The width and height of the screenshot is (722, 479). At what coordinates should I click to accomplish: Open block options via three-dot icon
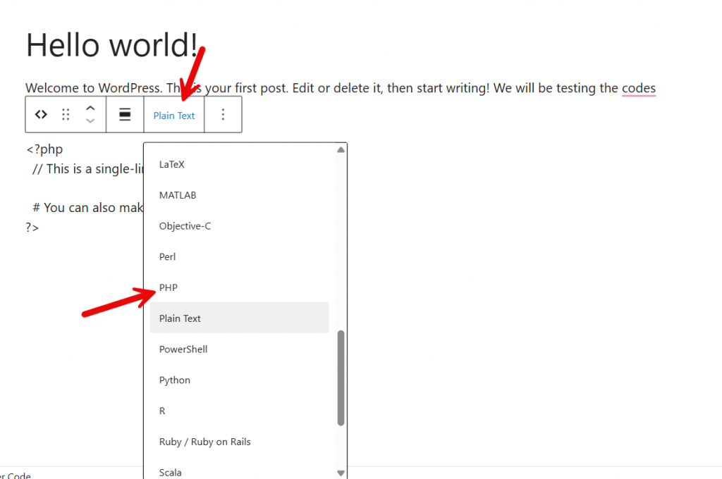(x=223, y=114)
